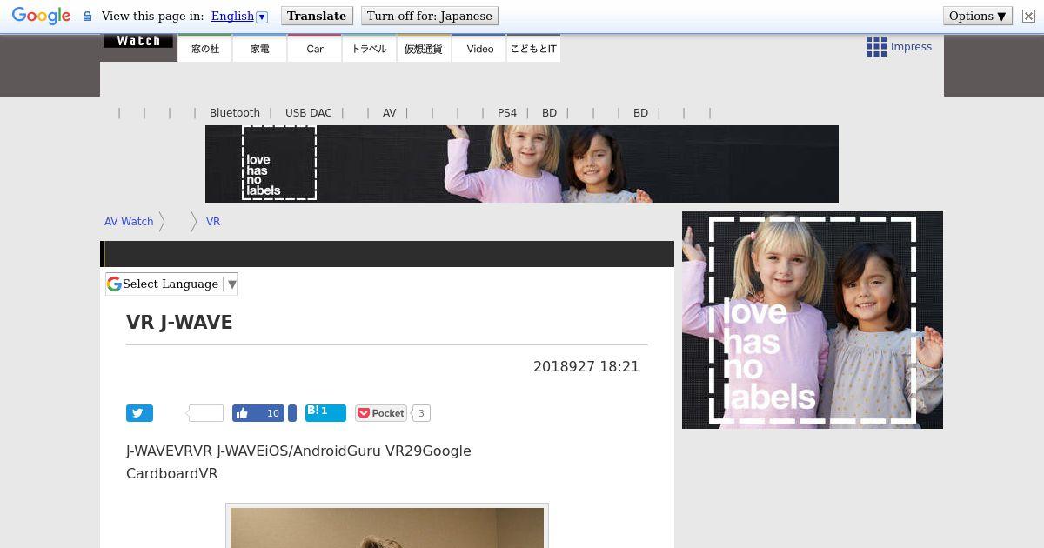Click the VR J-WAVE article headline

tap(179, 323)
